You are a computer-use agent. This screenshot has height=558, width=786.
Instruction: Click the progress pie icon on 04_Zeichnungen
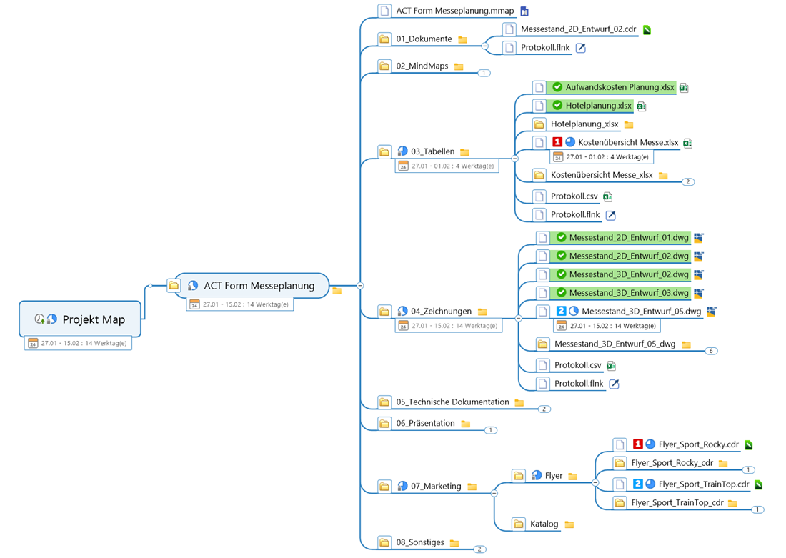(402, 311)
